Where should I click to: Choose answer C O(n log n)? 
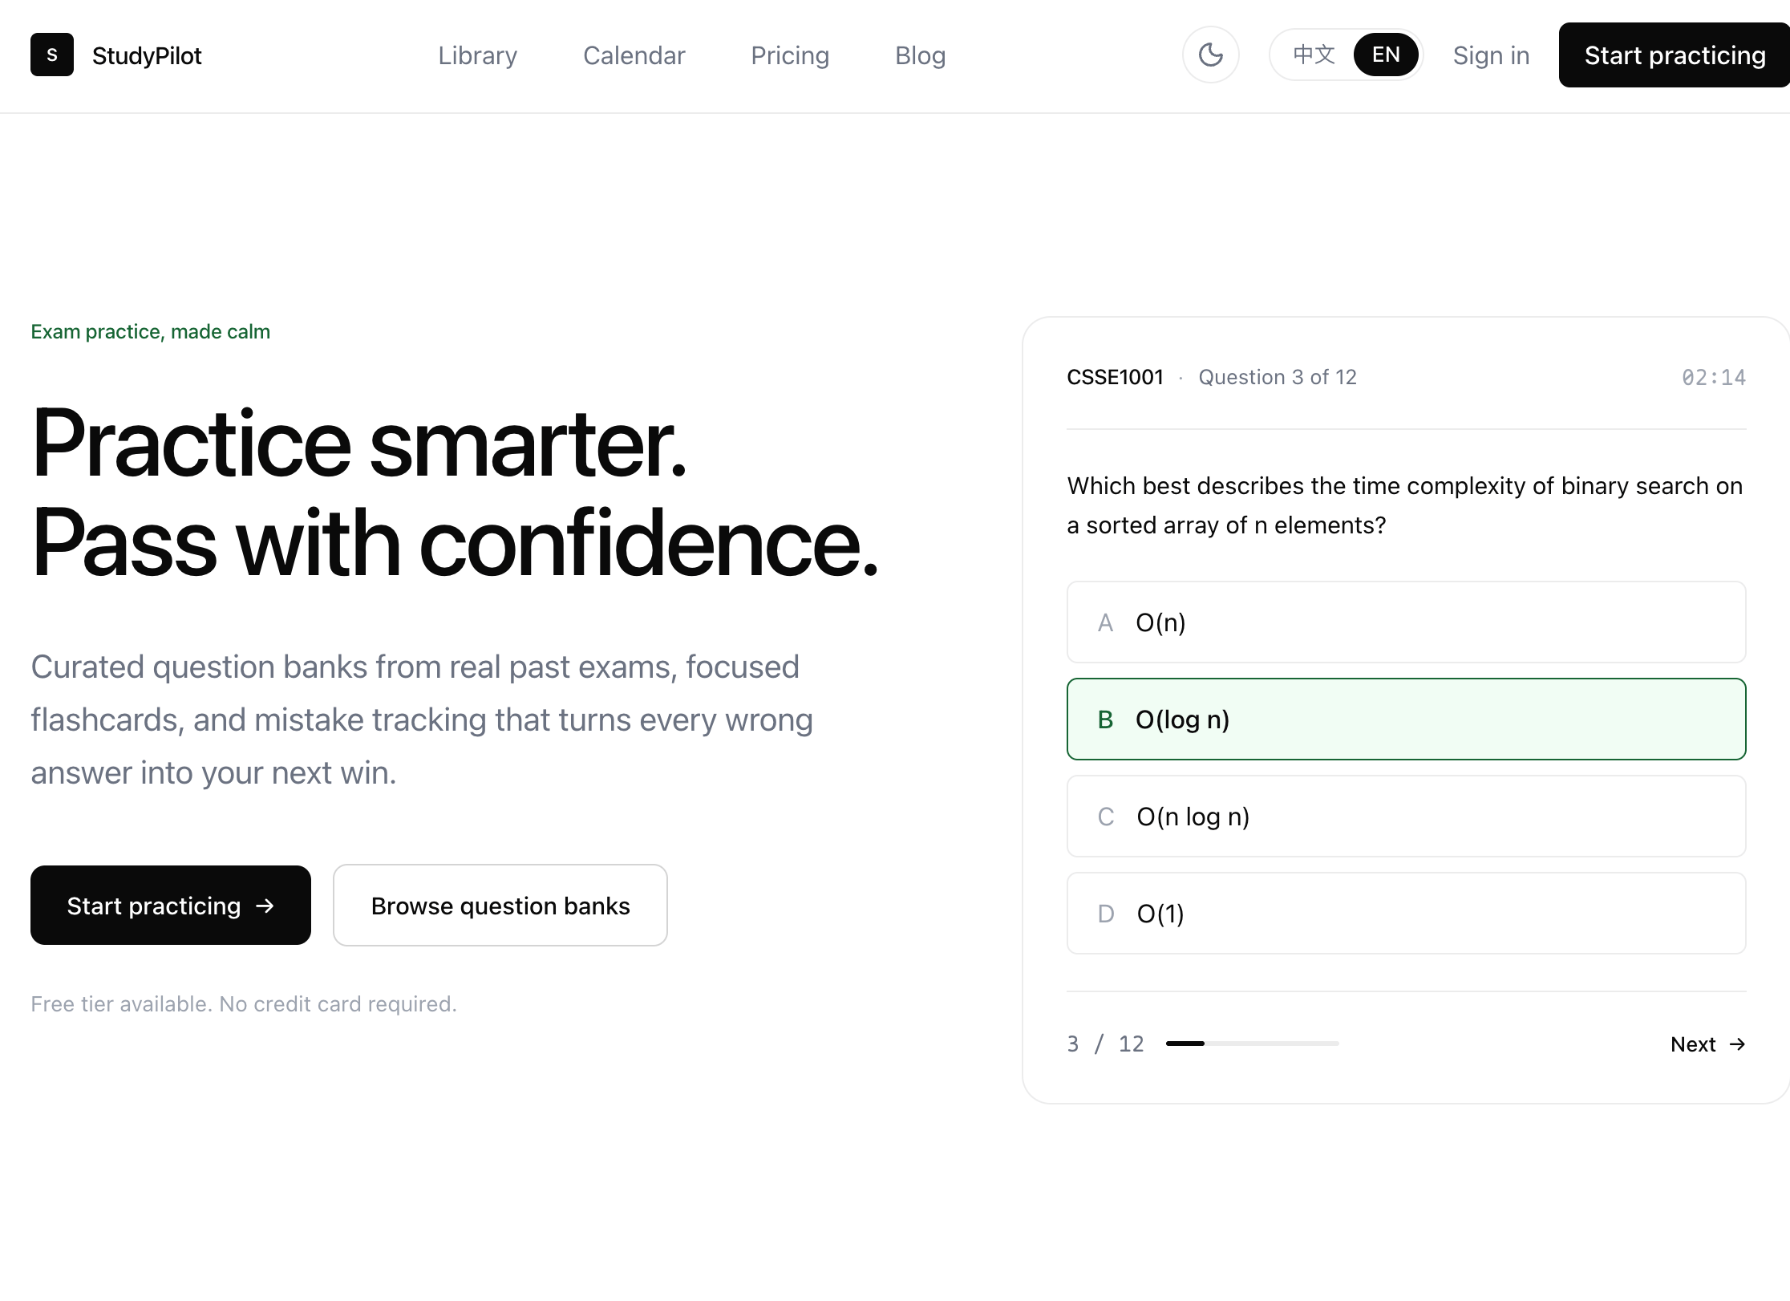1406,817
